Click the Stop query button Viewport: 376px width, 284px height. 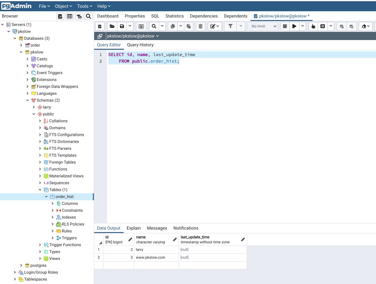pyautogui.click(x=285, y=27)
